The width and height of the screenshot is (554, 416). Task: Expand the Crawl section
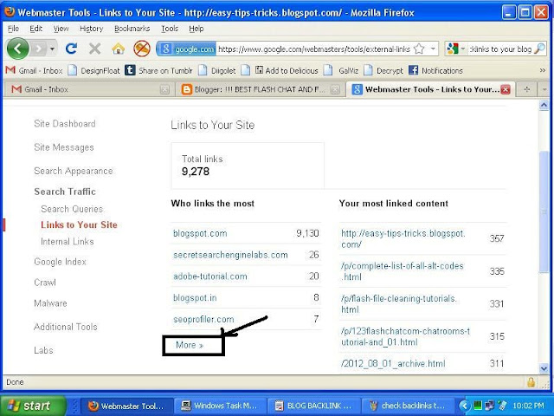click(45, 283)
